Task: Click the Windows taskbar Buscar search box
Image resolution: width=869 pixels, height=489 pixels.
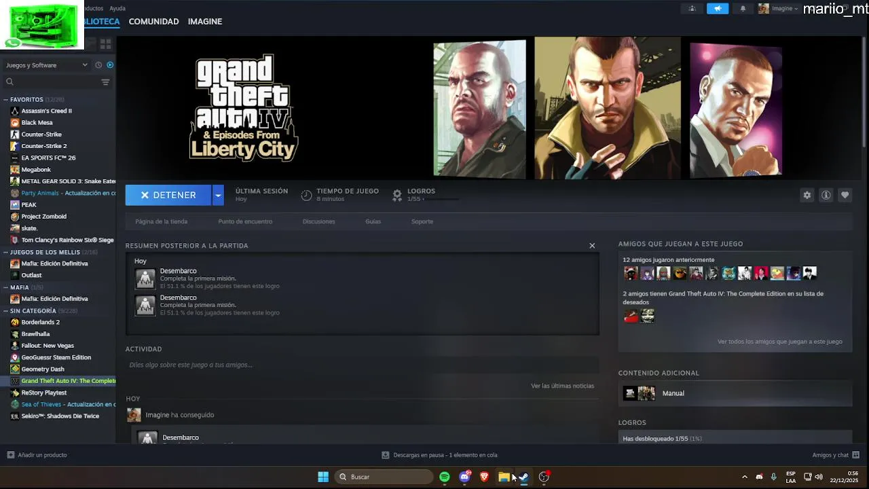Action: tap(384, 477)
